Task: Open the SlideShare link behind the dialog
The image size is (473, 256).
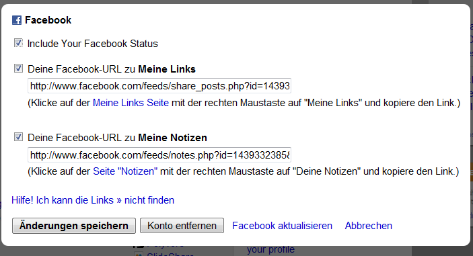Action: [170, 254]
